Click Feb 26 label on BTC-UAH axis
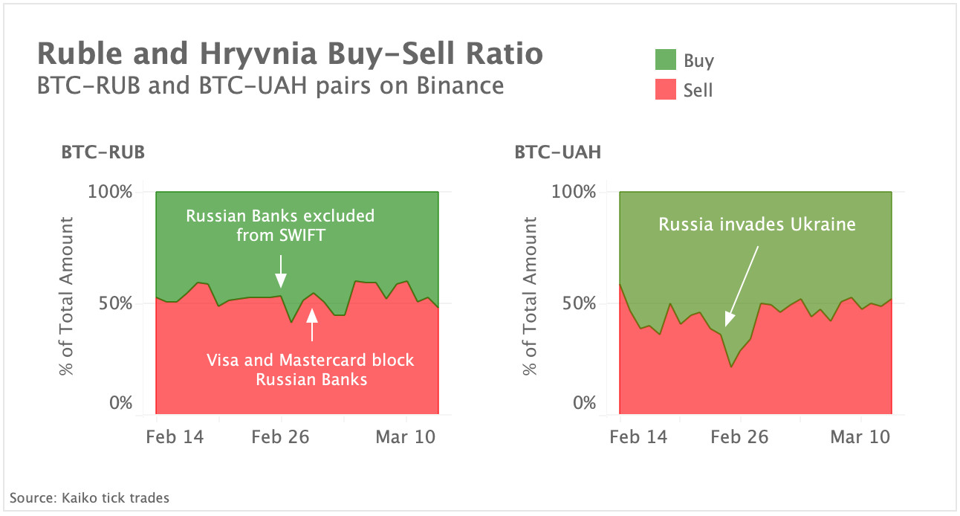 click(x=739, y=437)
